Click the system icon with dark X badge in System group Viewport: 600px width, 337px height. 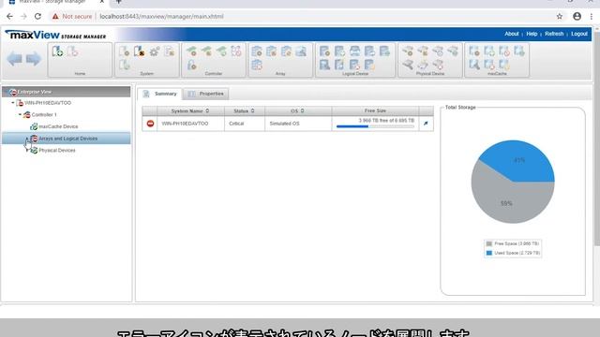tap(140, 51)
